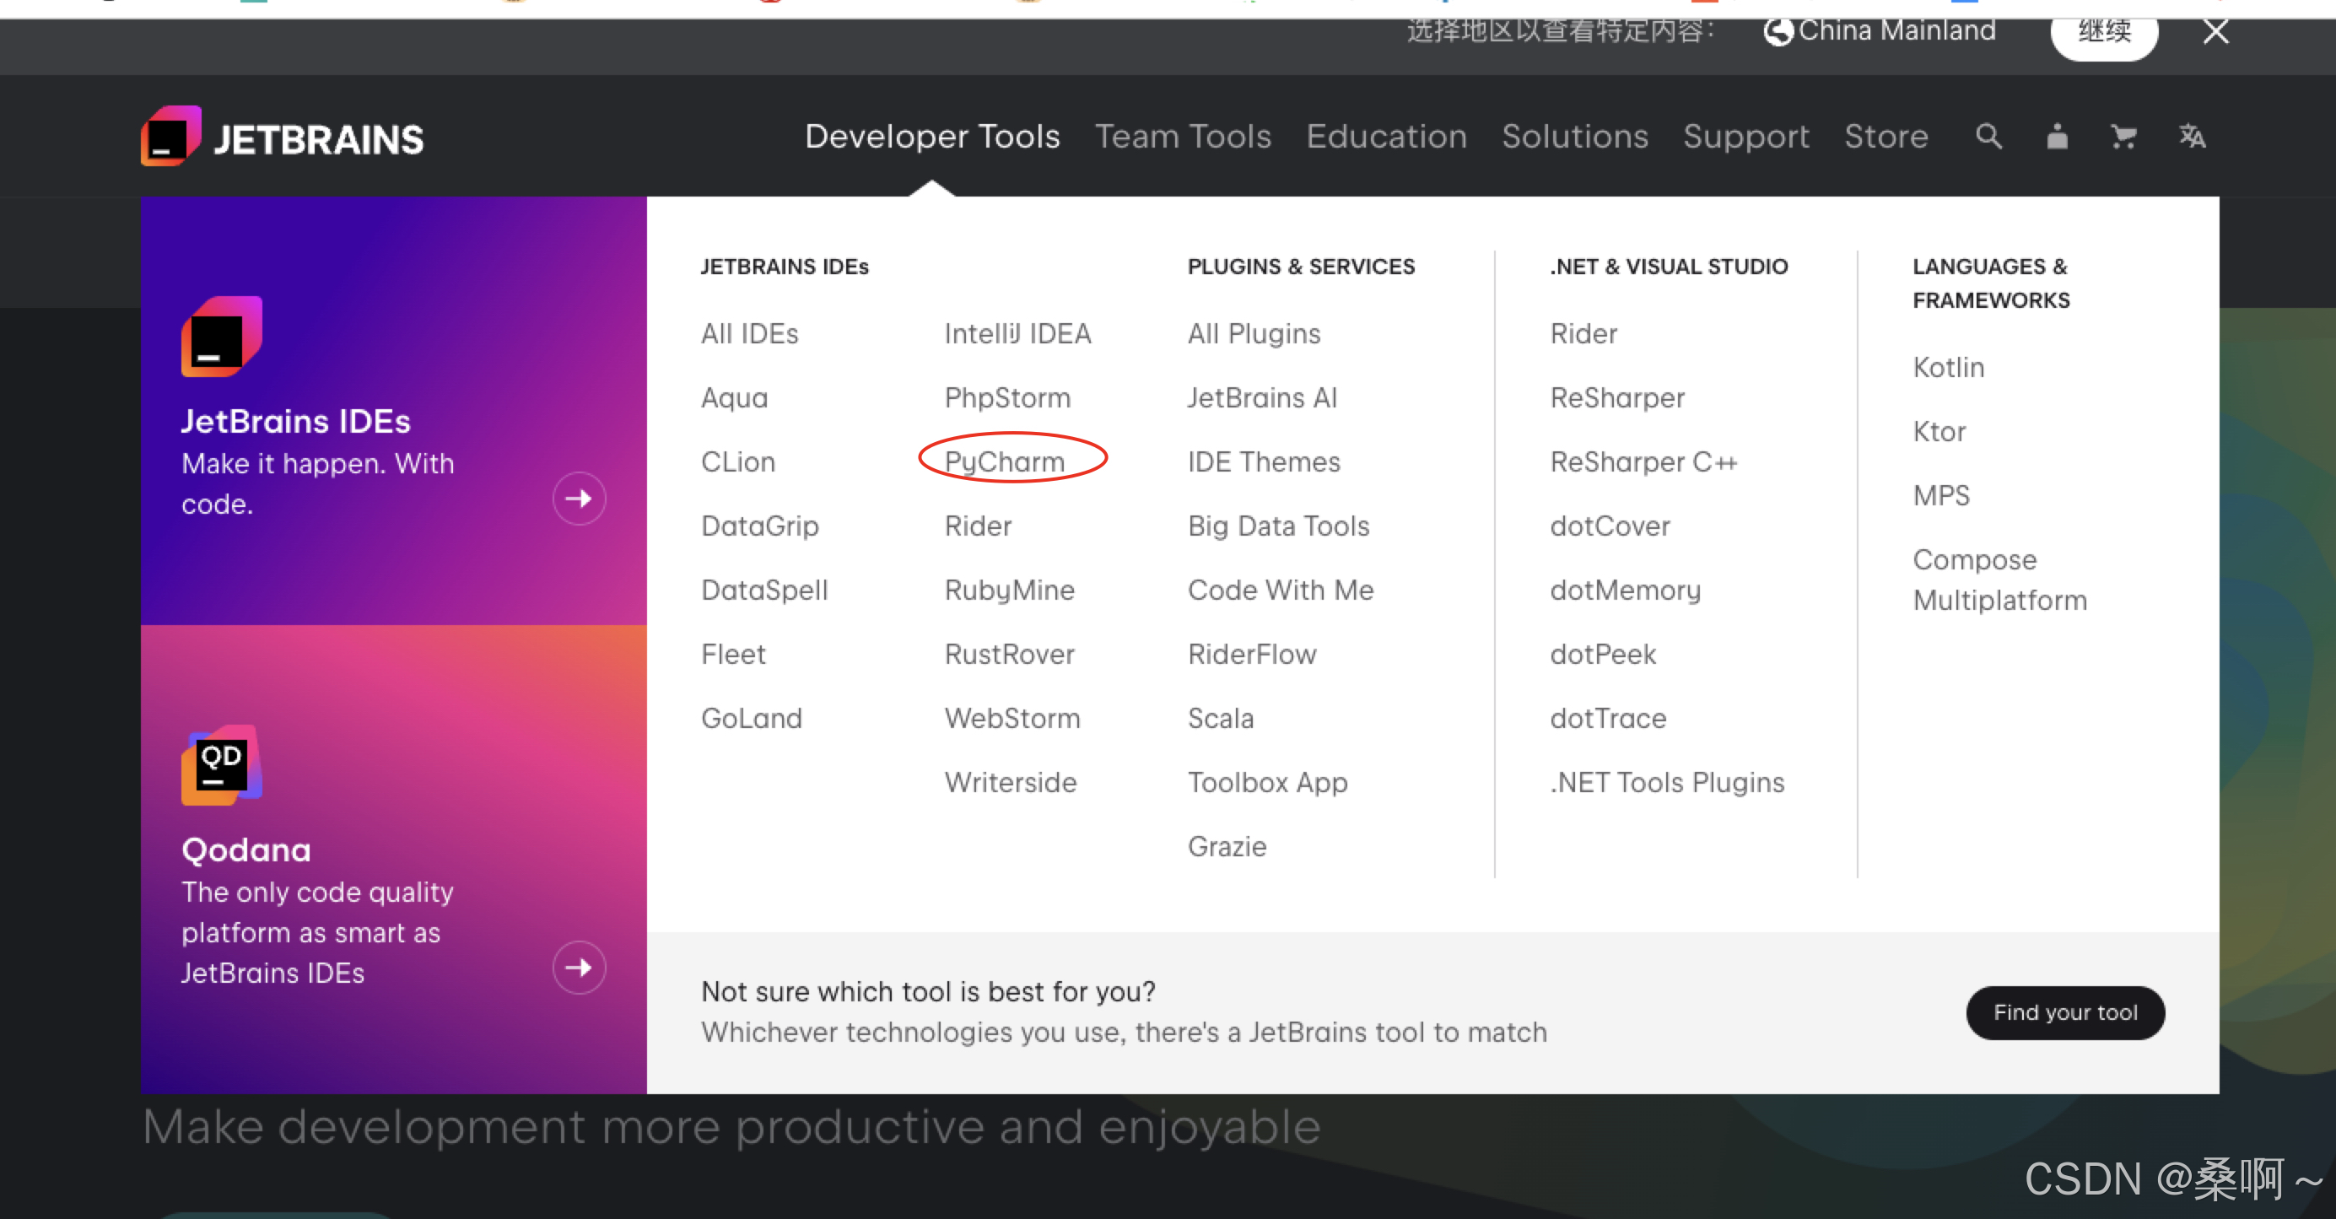This screenshot has height=1219, width=2336.
Task: Open the Toolbox App link
Action: point(1267,783)
